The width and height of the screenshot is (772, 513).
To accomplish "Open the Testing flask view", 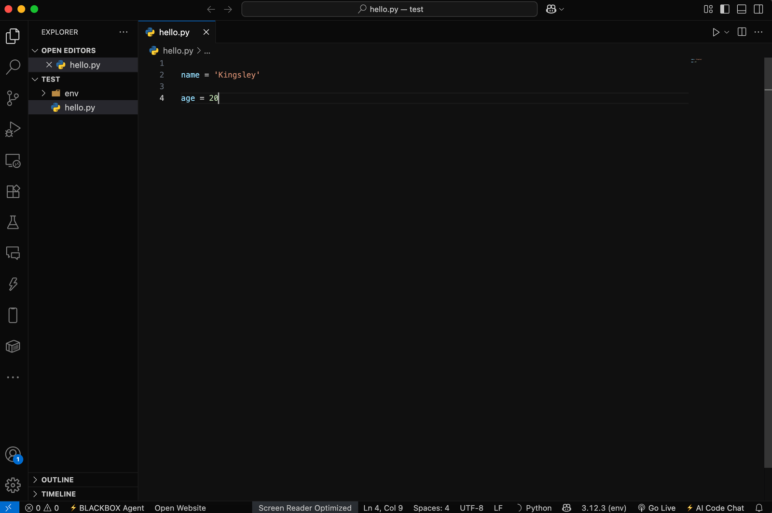I will click(x=13, y=222).
